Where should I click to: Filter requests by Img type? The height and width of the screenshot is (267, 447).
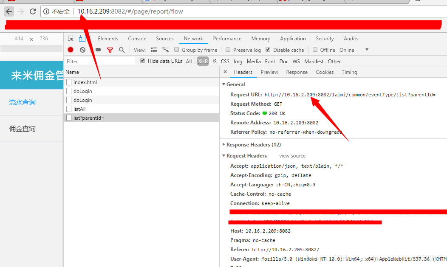pyautogui.click(x=238, y=61)
